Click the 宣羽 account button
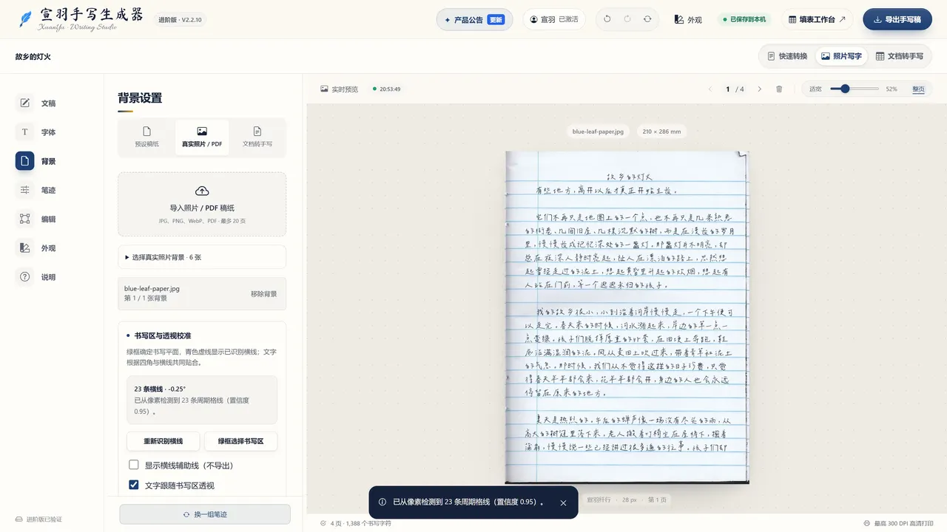 click(x=554, y=19)
